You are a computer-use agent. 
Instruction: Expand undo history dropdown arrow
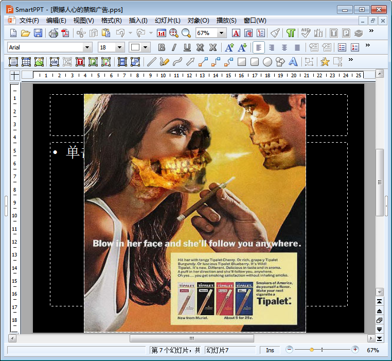[x=130, y=33]
